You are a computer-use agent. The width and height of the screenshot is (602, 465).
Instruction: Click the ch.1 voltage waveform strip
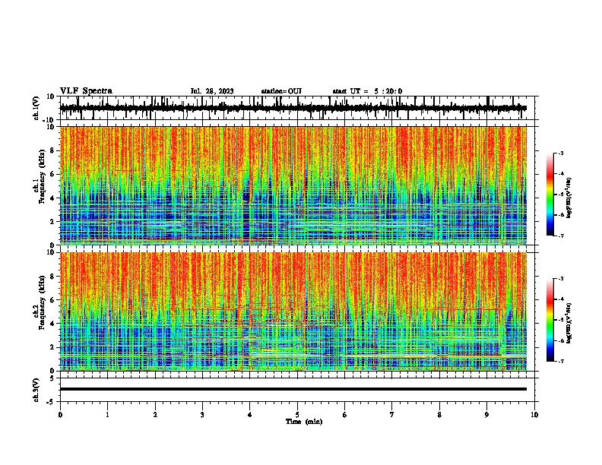click(x=293, y=108)
